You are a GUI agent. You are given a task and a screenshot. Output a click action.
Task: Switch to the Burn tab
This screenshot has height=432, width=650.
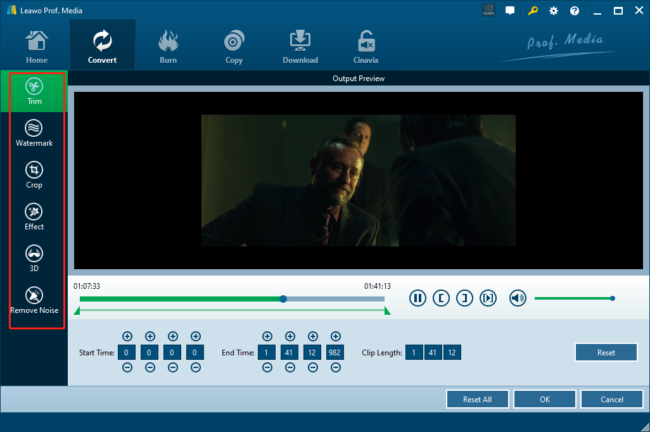tap(169, 46)
